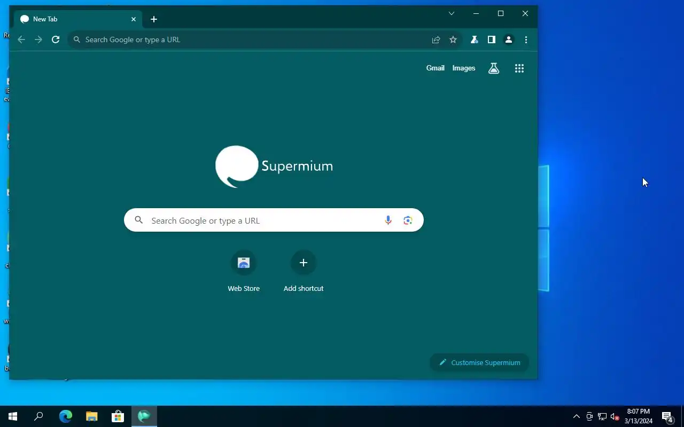Open the notification center

[x=667, y=416]
